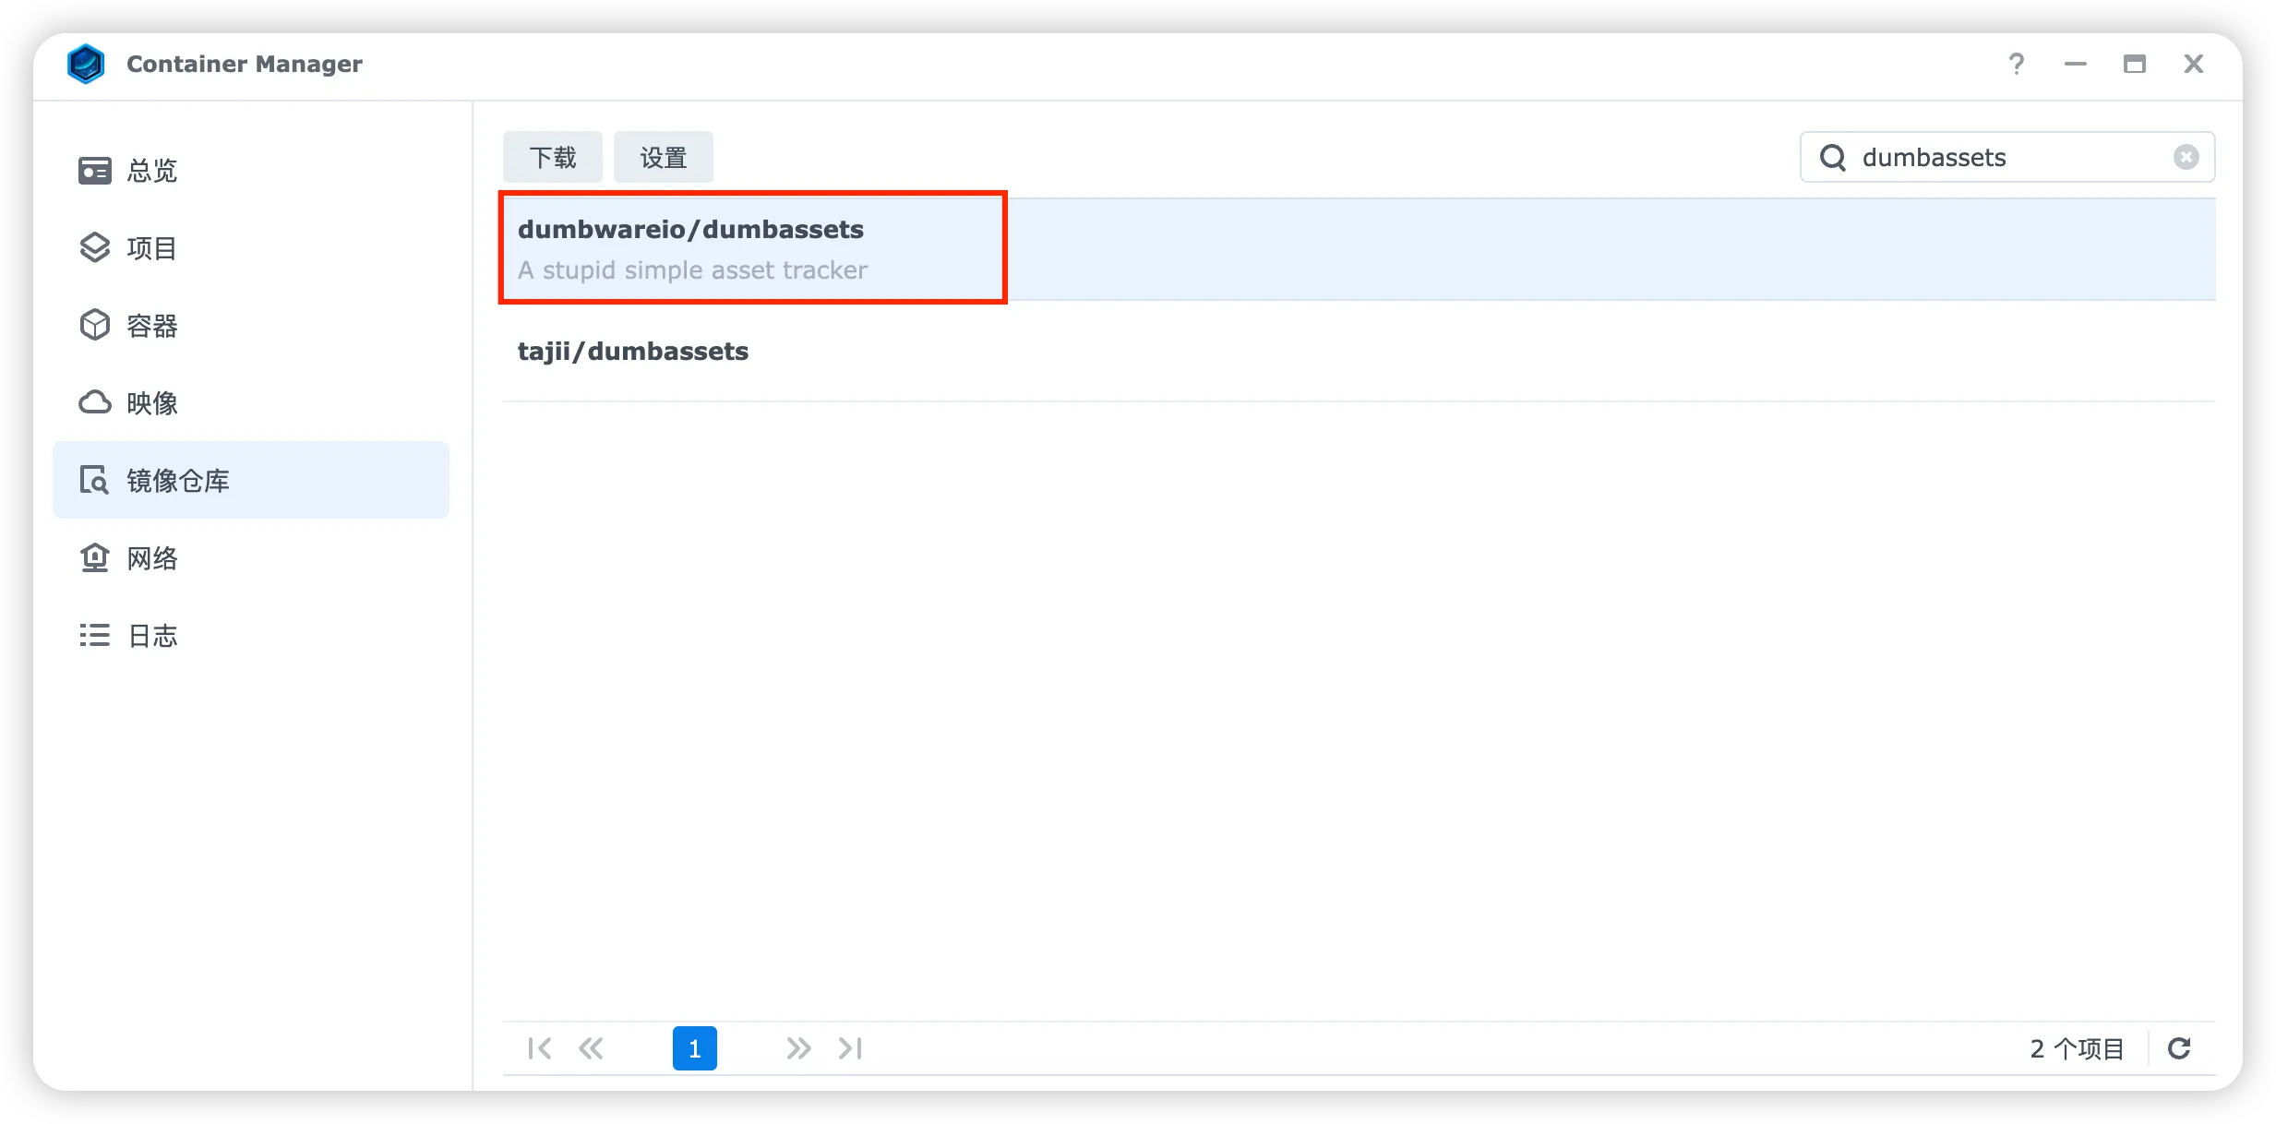The width and height of the screenshot is (2276, 1124).
Task: Refresh the registry results list
Action: [2180, 1048]
